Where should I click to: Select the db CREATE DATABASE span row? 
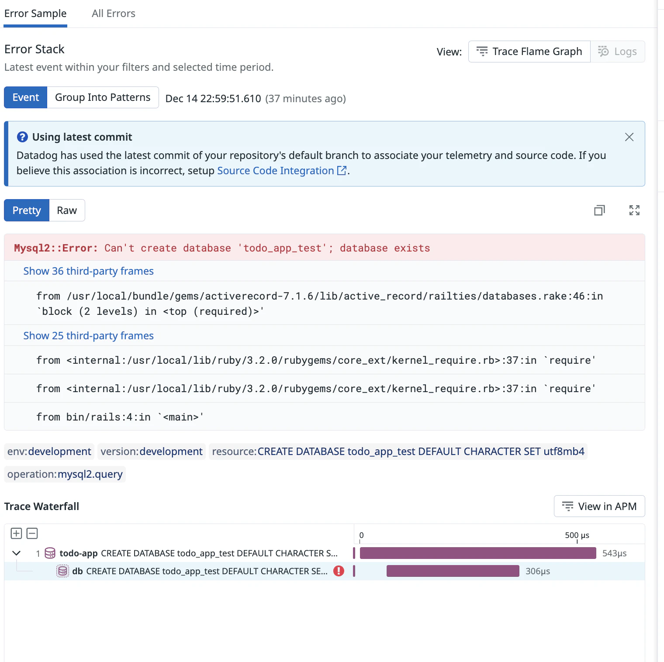(325, 571)
